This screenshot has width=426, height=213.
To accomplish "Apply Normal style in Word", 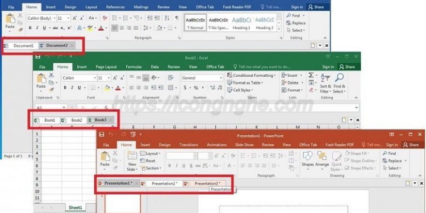I will (x=195, y=23).
